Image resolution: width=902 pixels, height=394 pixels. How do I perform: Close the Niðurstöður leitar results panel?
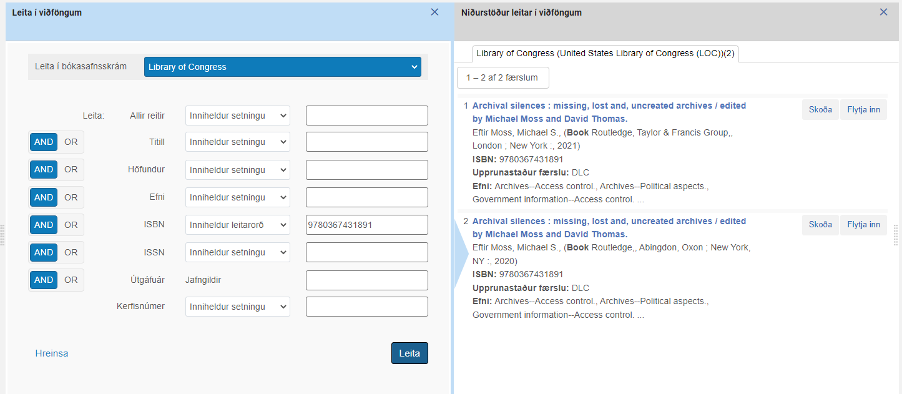click(883, 12)
